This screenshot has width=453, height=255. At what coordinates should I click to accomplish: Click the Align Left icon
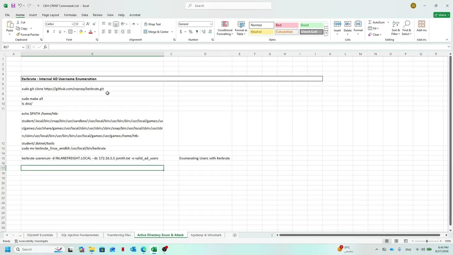103,32
